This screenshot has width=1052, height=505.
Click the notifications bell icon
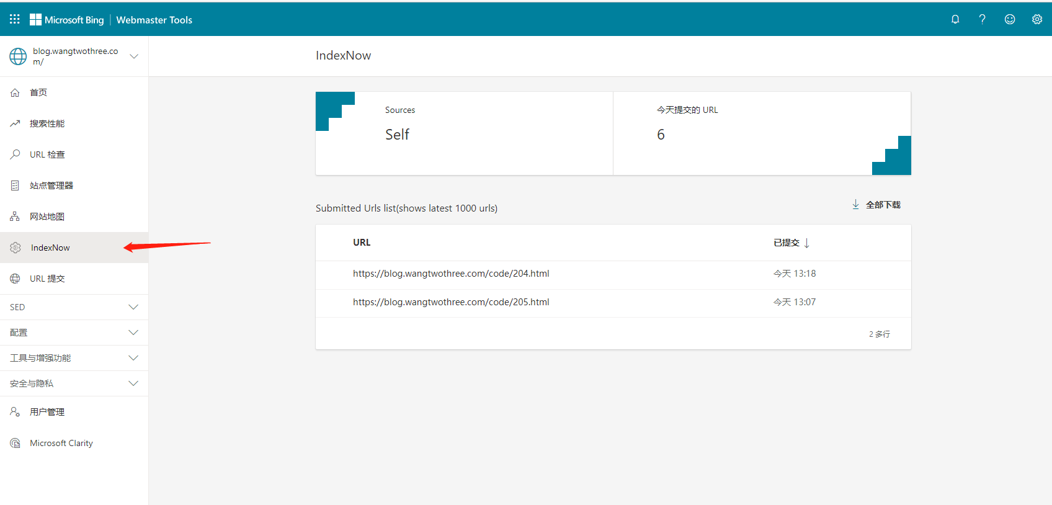[955, 19]
